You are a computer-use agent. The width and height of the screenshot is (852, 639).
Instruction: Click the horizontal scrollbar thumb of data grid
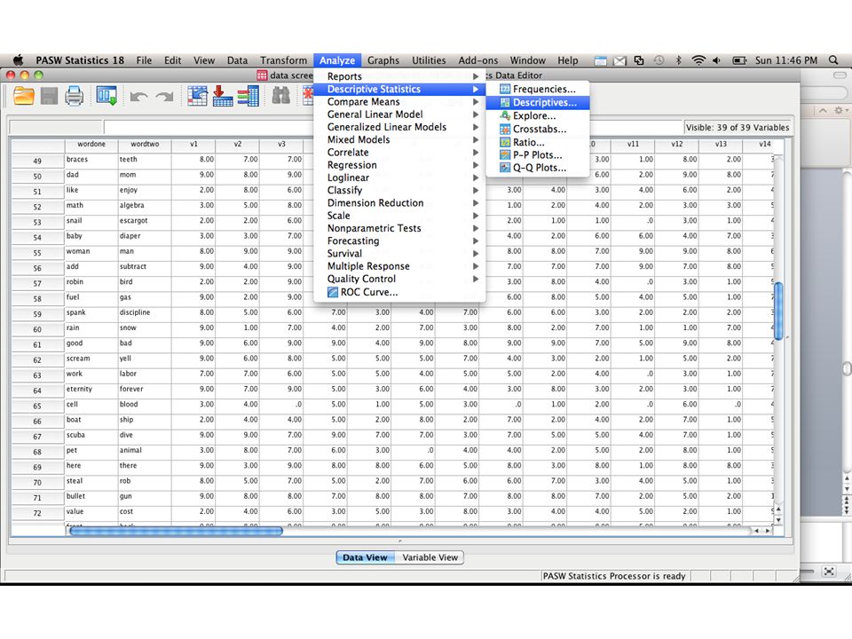click(x=176, y=531)
